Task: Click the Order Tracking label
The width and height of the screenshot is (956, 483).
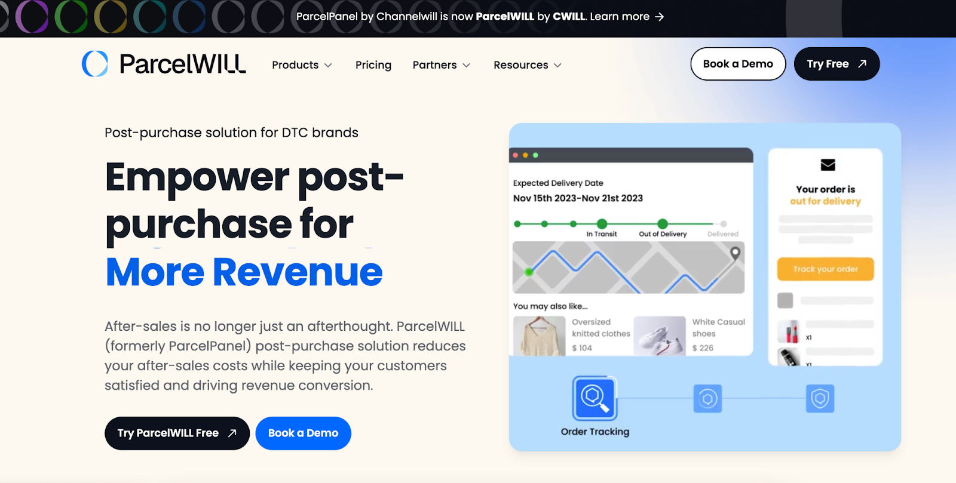Action: coord(595,432)
